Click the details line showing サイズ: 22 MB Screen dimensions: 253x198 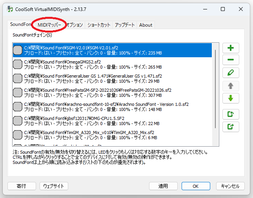click(92, 124)
